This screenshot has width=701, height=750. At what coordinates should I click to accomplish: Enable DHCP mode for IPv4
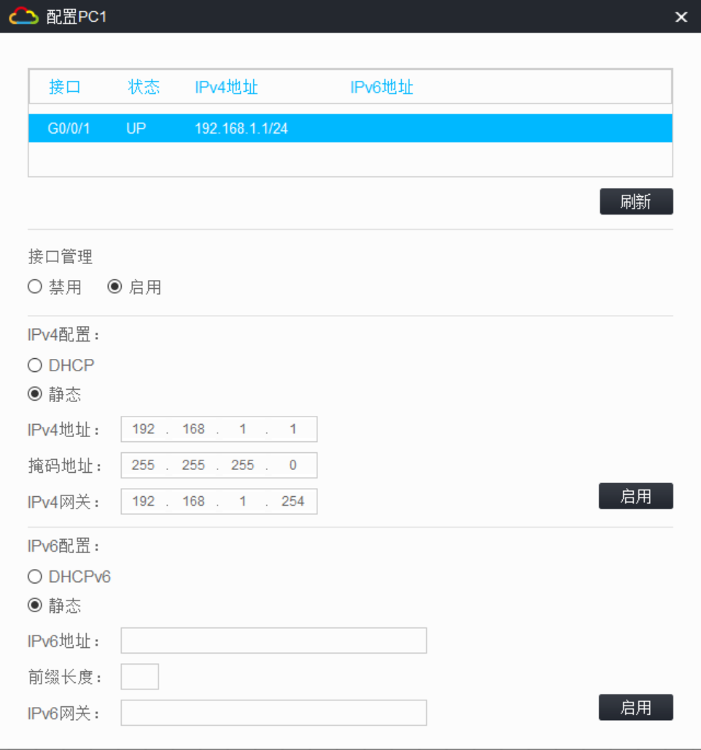point(34,365)
